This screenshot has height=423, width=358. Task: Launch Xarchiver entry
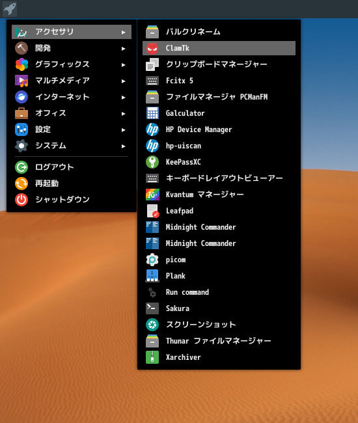pyautogui.click(x=219, y=357)
